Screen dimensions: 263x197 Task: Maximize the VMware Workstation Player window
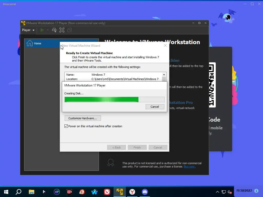(199, 23)
